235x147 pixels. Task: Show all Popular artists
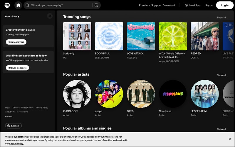[221, 75]
